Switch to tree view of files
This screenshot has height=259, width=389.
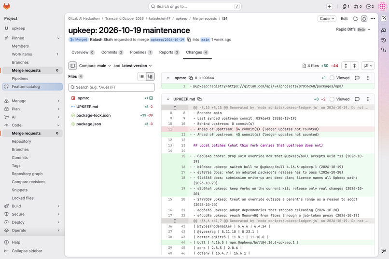click(x=151, y=77)
